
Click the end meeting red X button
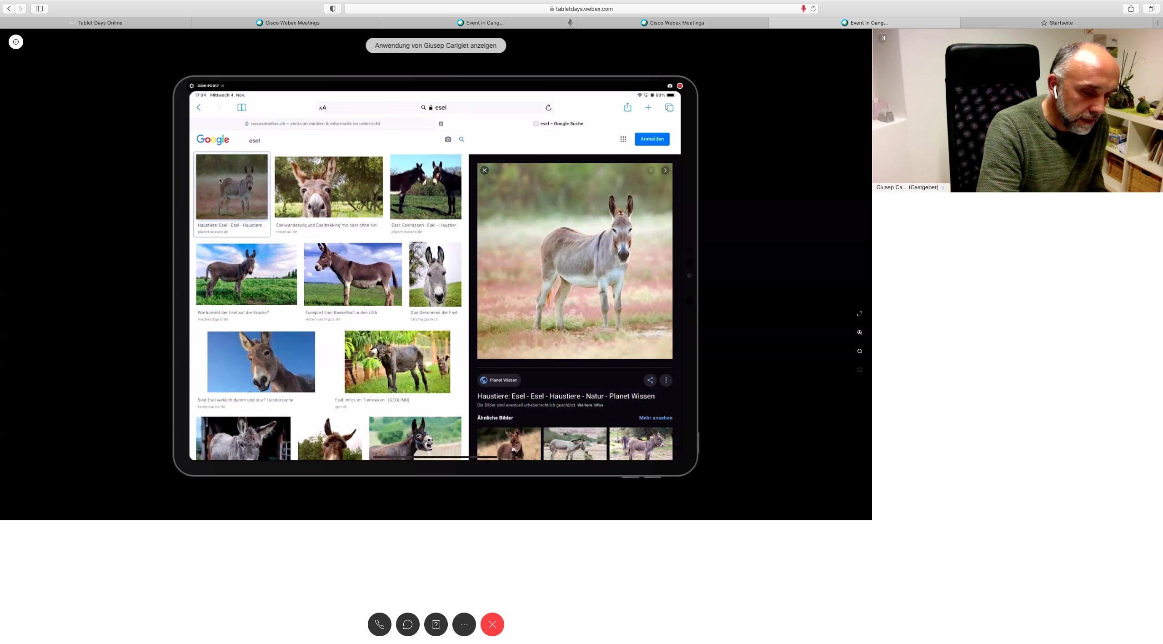(492, 624)
